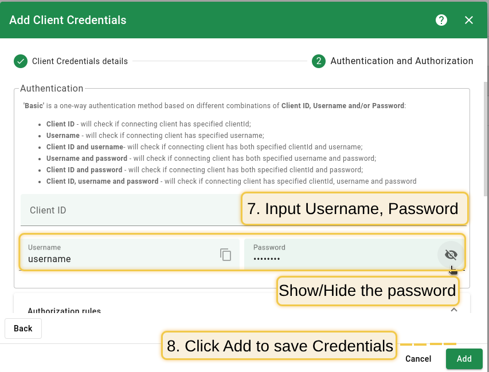Click the Back button
The image size is (489, 372).
(23, 329)
